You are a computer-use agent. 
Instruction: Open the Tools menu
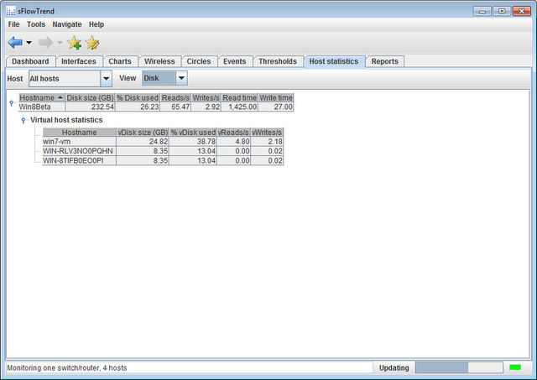(x=36, y=24)
